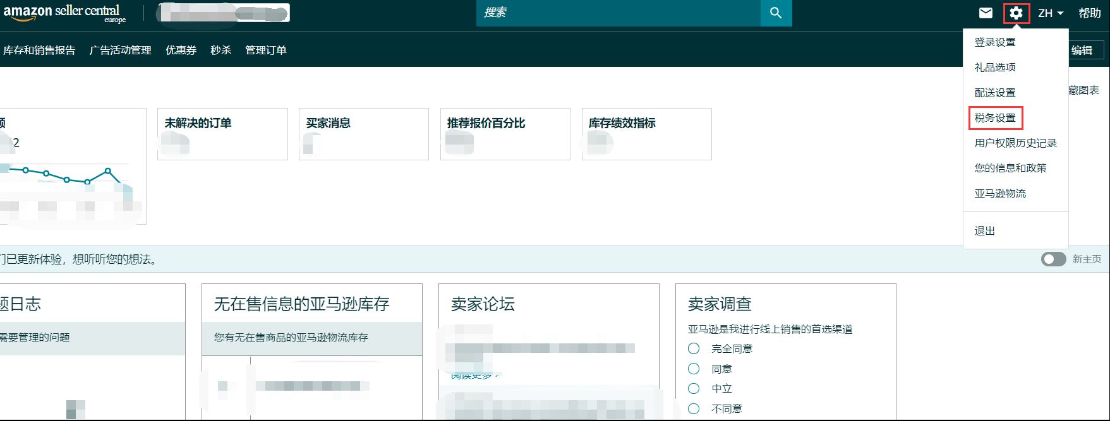Open the 管理订单 navigation link

click(266, 50)
